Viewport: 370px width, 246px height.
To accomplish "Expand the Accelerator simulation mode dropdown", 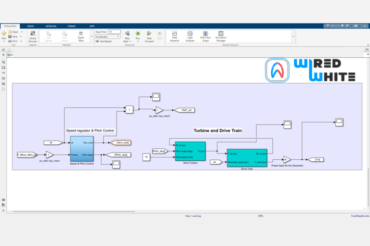I will point(118,37).
